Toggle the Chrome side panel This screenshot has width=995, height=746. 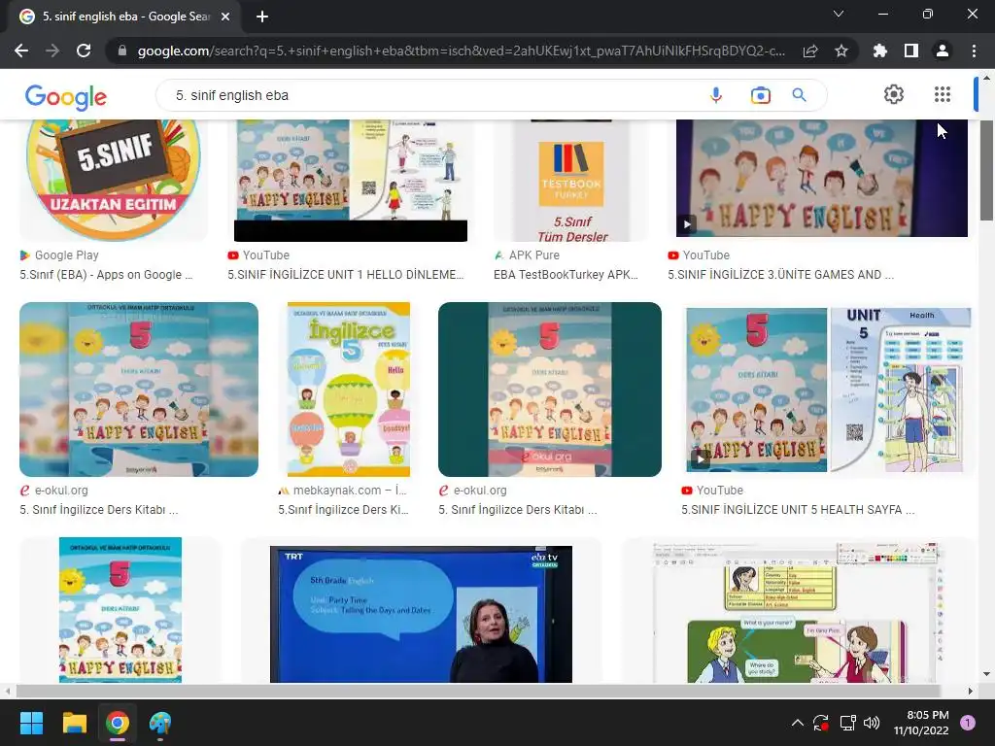[x=911, y=51]
